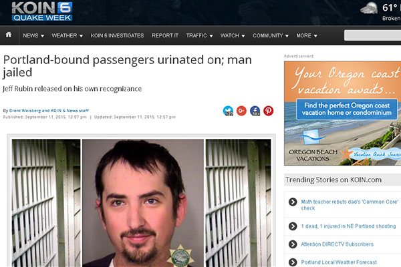Click the KOIN 6 Quake Week logo
This screenshot has width=401, height=267.
42,11
